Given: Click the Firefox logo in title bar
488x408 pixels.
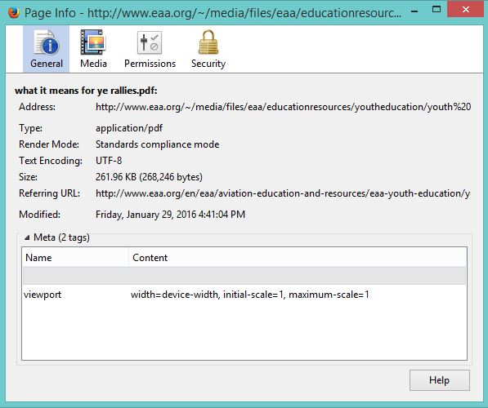Looking at the screenshot, I should [13, 13].
